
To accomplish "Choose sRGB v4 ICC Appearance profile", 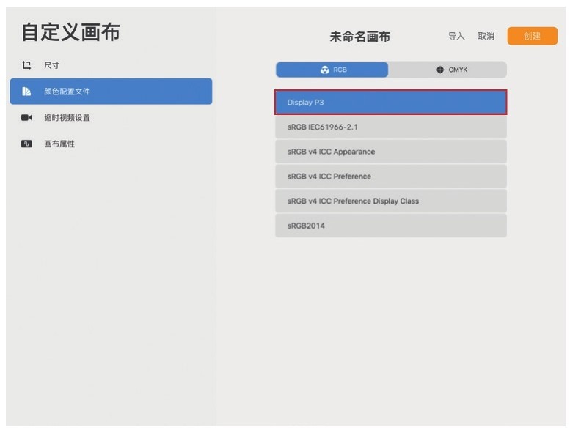I will click(391, 152).
